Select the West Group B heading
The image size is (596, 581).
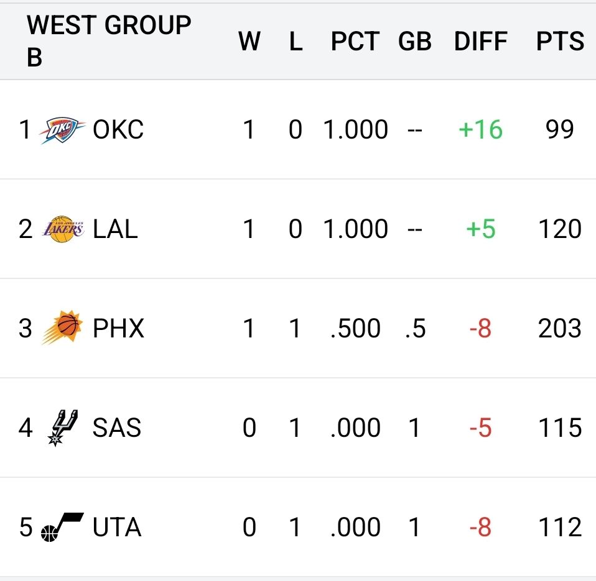(109, 40)
